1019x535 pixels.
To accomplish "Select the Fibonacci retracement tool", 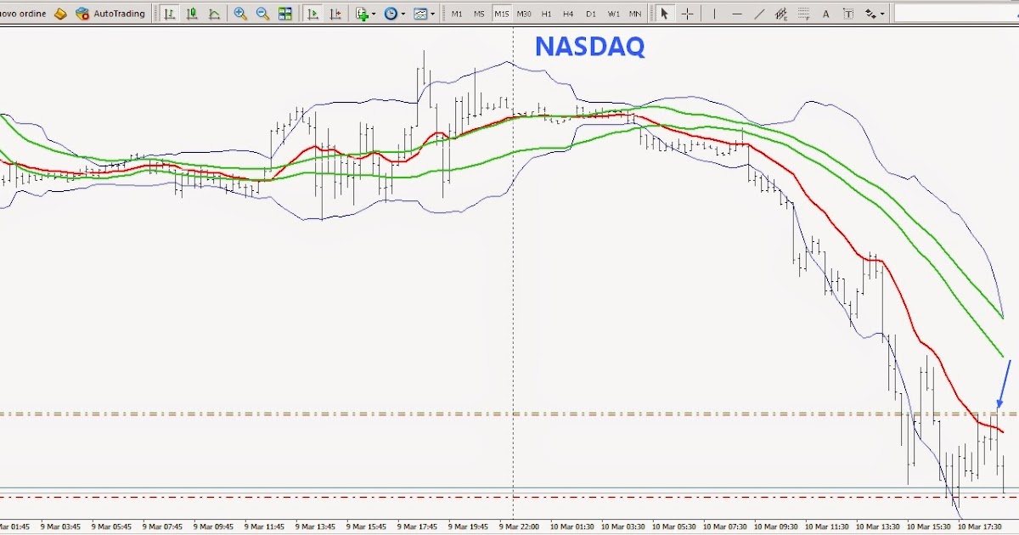I will pyautogui.click(x=803, y=14).
